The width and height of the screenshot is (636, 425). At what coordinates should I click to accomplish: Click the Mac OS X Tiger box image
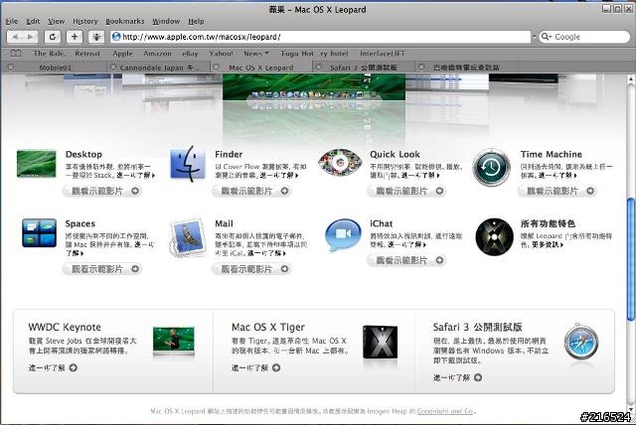click(x=380, y=343)
